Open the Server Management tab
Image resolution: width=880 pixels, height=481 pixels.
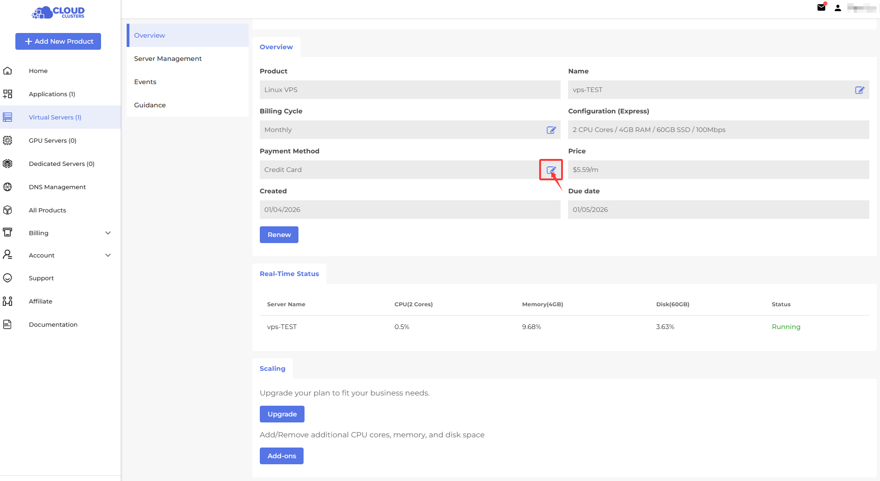[x=168, y=59]
